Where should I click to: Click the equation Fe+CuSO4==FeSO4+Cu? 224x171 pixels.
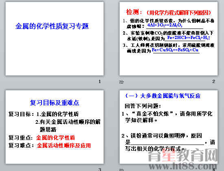pyautogui.click(x=175, y=50)
